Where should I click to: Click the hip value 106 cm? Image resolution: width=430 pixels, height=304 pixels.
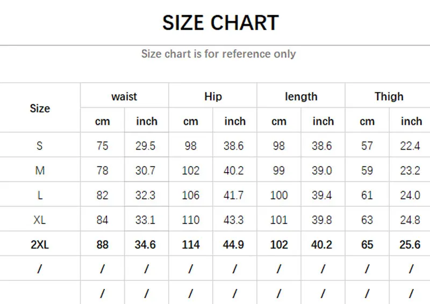[190, 195]
